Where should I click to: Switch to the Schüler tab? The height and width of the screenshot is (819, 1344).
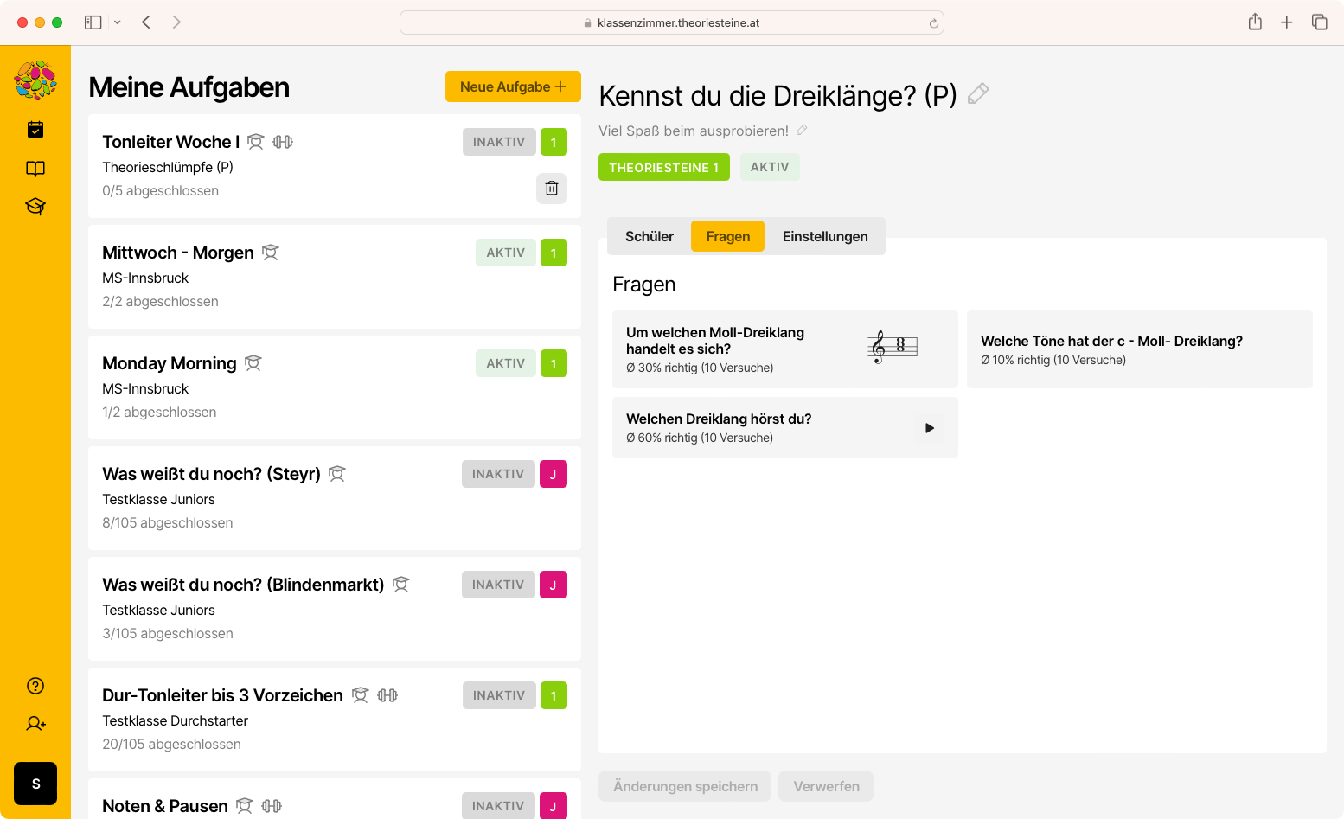pyautogui.click(x=650, y=236)
